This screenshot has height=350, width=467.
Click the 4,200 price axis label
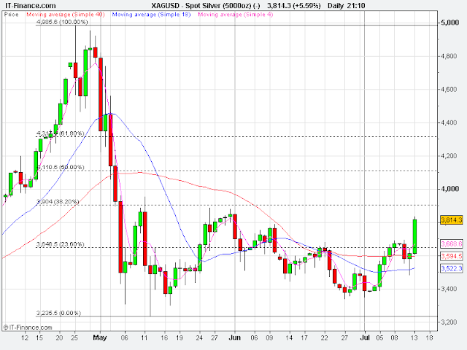[449, 156]
